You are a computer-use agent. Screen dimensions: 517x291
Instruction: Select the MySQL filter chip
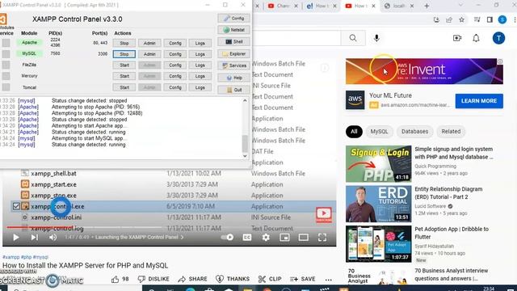coord(379,131)
